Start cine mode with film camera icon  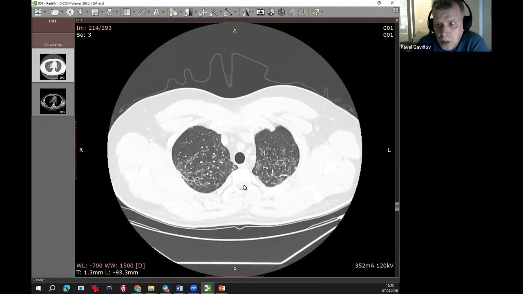coord(260,12)
